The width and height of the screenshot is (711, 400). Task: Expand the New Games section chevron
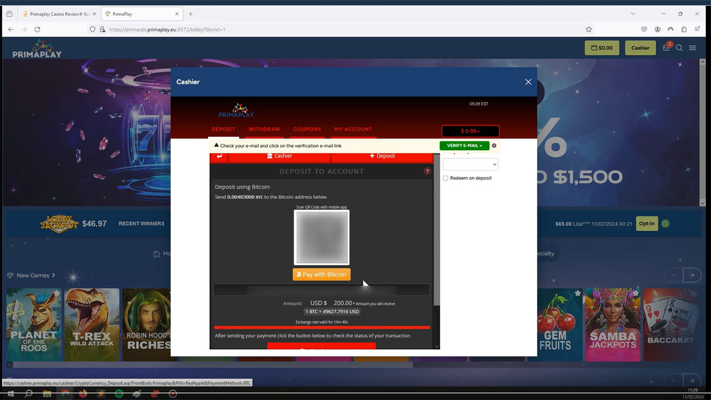53,275
